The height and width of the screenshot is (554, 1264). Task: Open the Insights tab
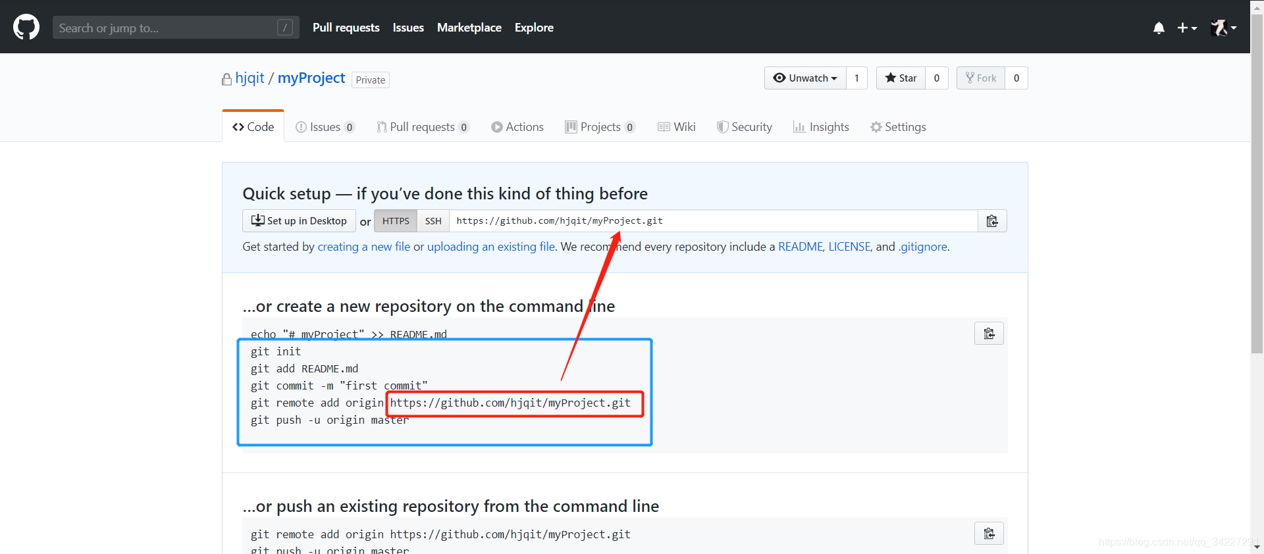pyautogui.click(x=821, y=127)
